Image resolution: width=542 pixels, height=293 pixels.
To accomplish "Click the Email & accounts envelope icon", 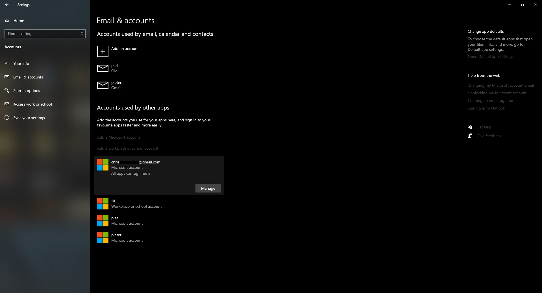I will 7,77.
